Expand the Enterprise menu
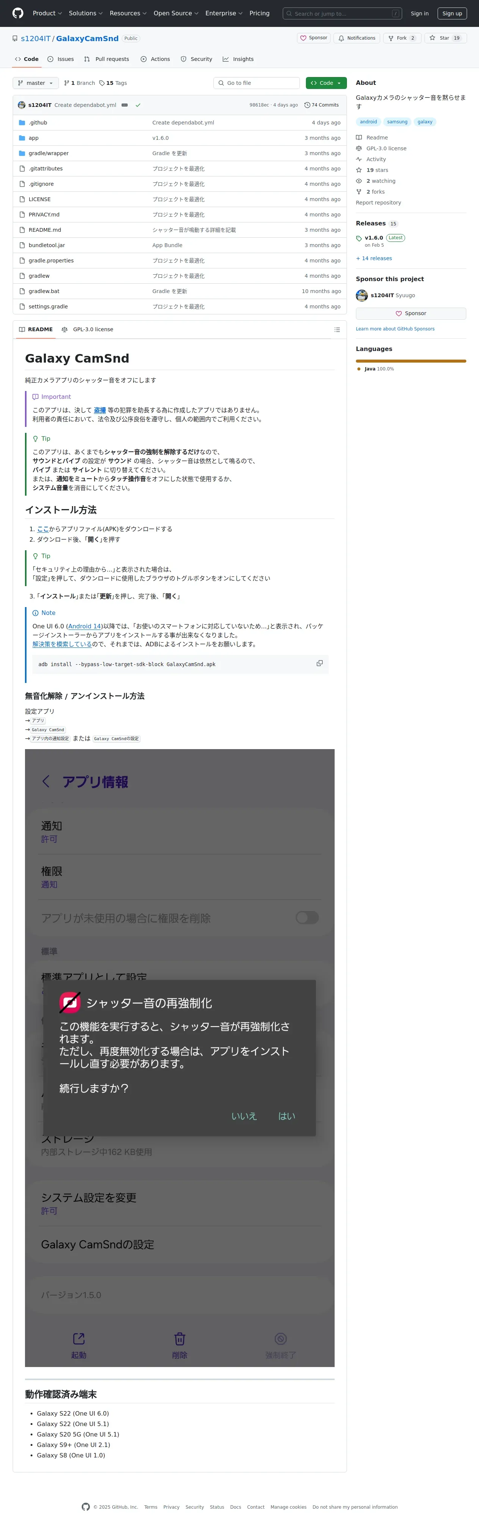This screenshot has width=479, height=1527. pyautogui.click(x=223, y=13)
